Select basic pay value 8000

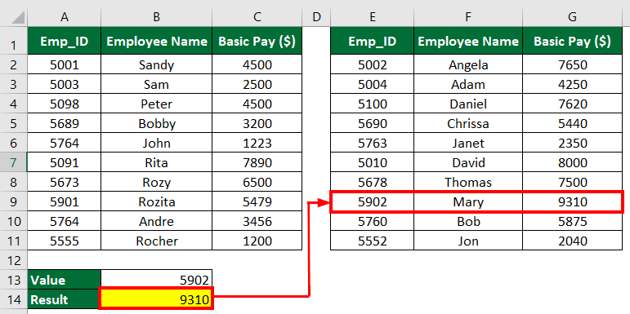[573, 163]
